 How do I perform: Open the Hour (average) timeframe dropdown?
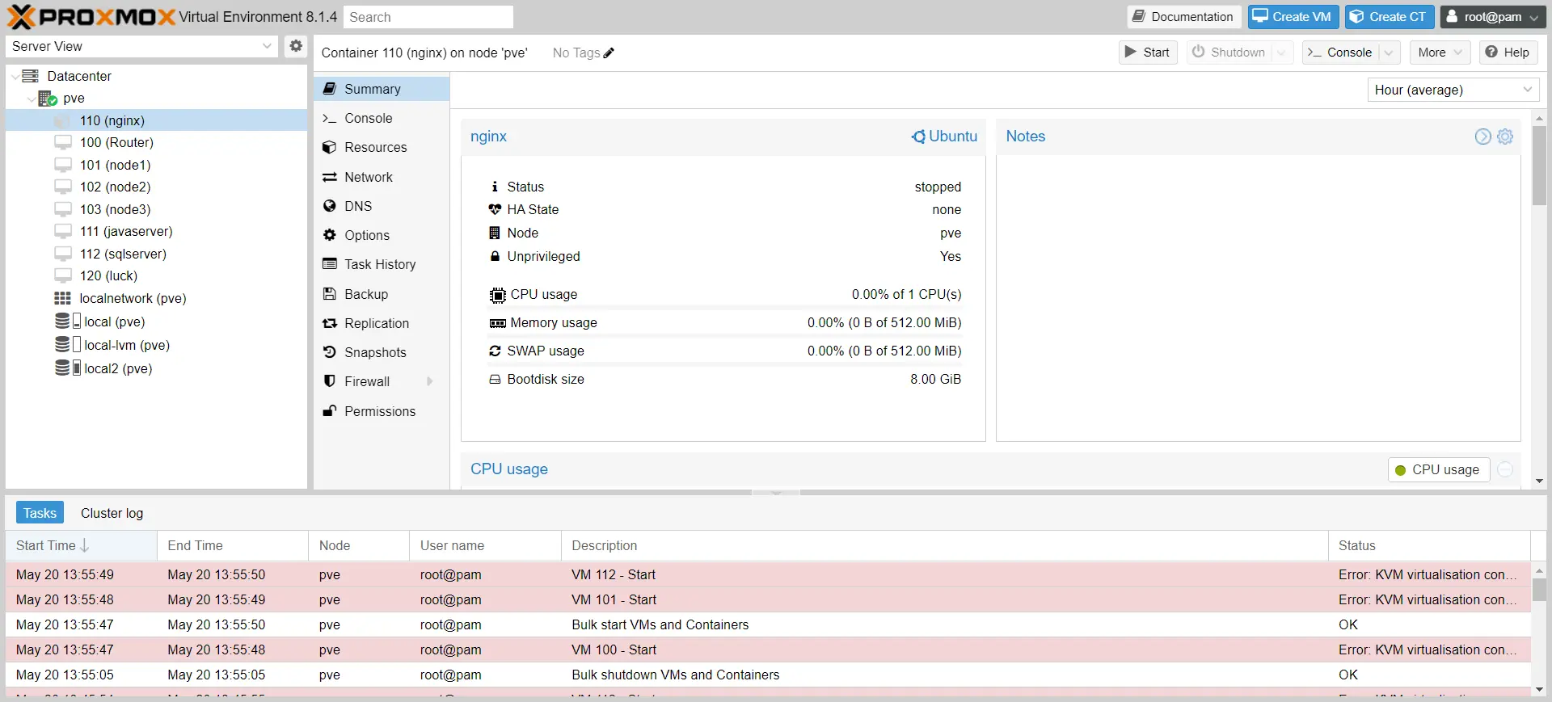[1528, 90]
